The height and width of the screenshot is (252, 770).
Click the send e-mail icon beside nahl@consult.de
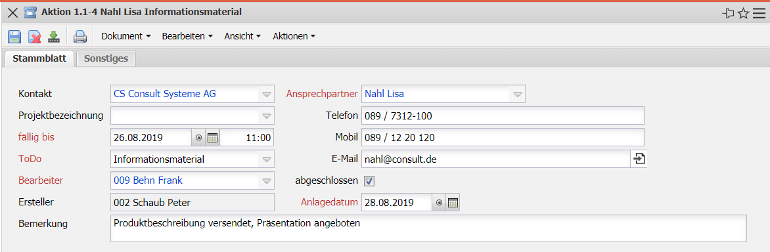[x=639, y=159]
